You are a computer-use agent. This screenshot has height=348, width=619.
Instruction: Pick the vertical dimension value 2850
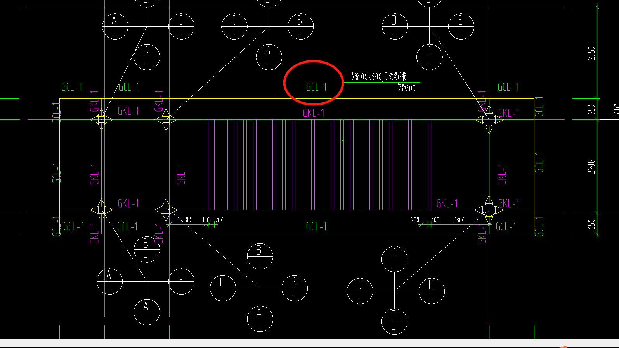pyautogui.click(x=591, y=53)
